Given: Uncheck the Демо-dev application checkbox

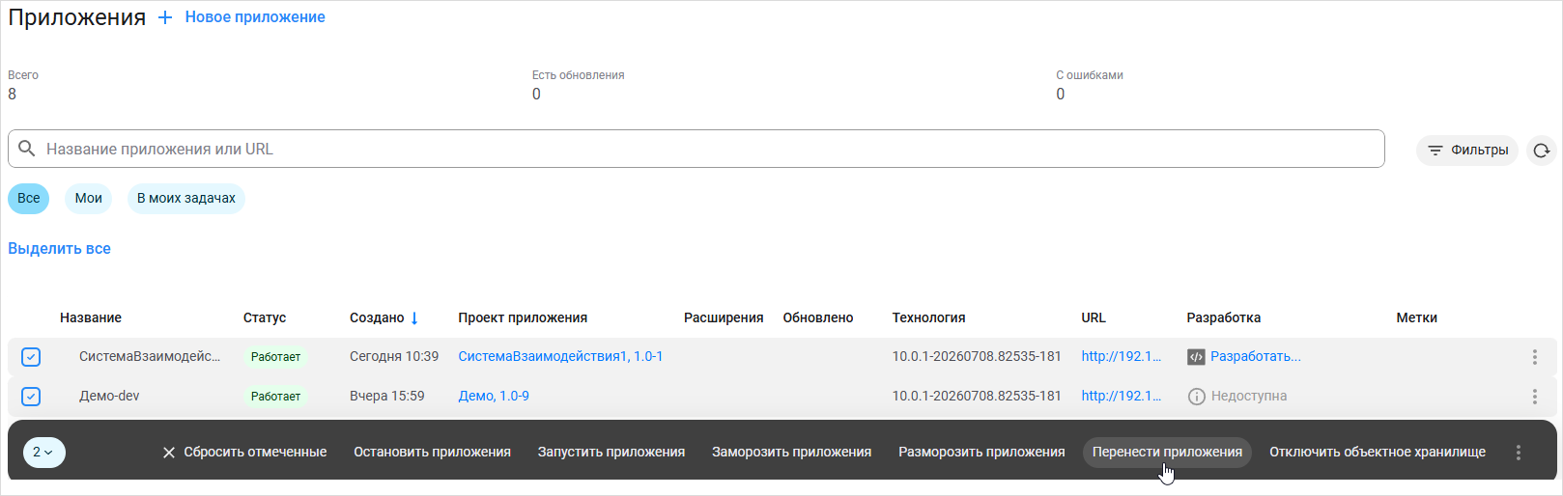Looking at the screenshot, I should (x=31, y=397).
